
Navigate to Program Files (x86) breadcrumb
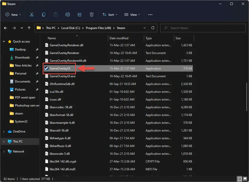pyautogui.click(x=98, y=28)
